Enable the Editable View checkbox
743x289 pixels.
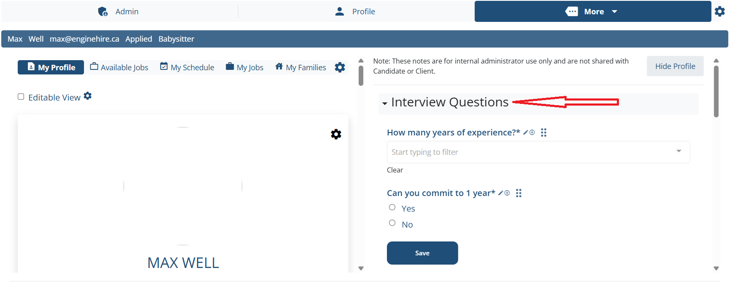pos(21,97)
